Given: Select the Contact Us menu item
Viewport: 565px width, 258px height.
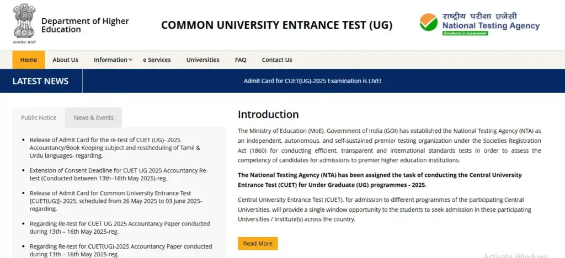Looking at the screenshot, I should coord(277,60).
